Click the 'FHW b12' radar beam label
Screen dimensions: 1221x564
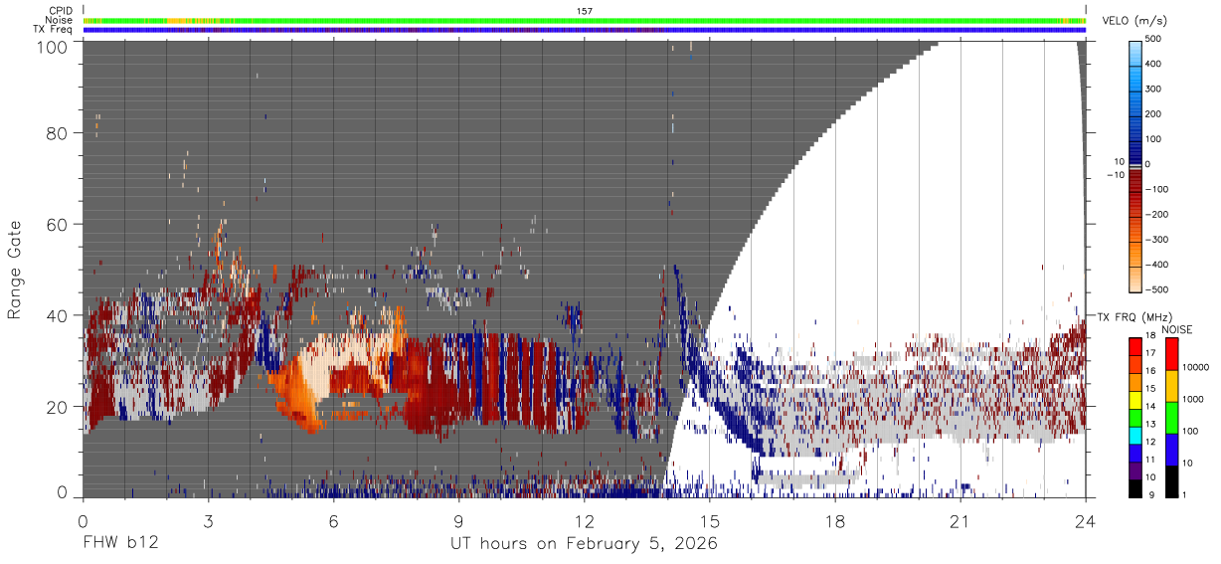tap(119, 544)
